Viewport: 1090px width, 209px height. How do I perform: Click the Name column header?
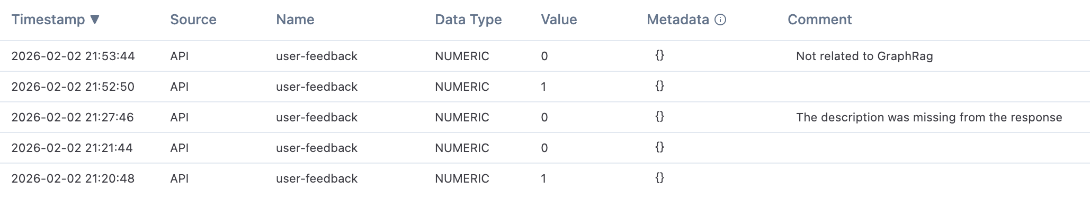(295, 20)
